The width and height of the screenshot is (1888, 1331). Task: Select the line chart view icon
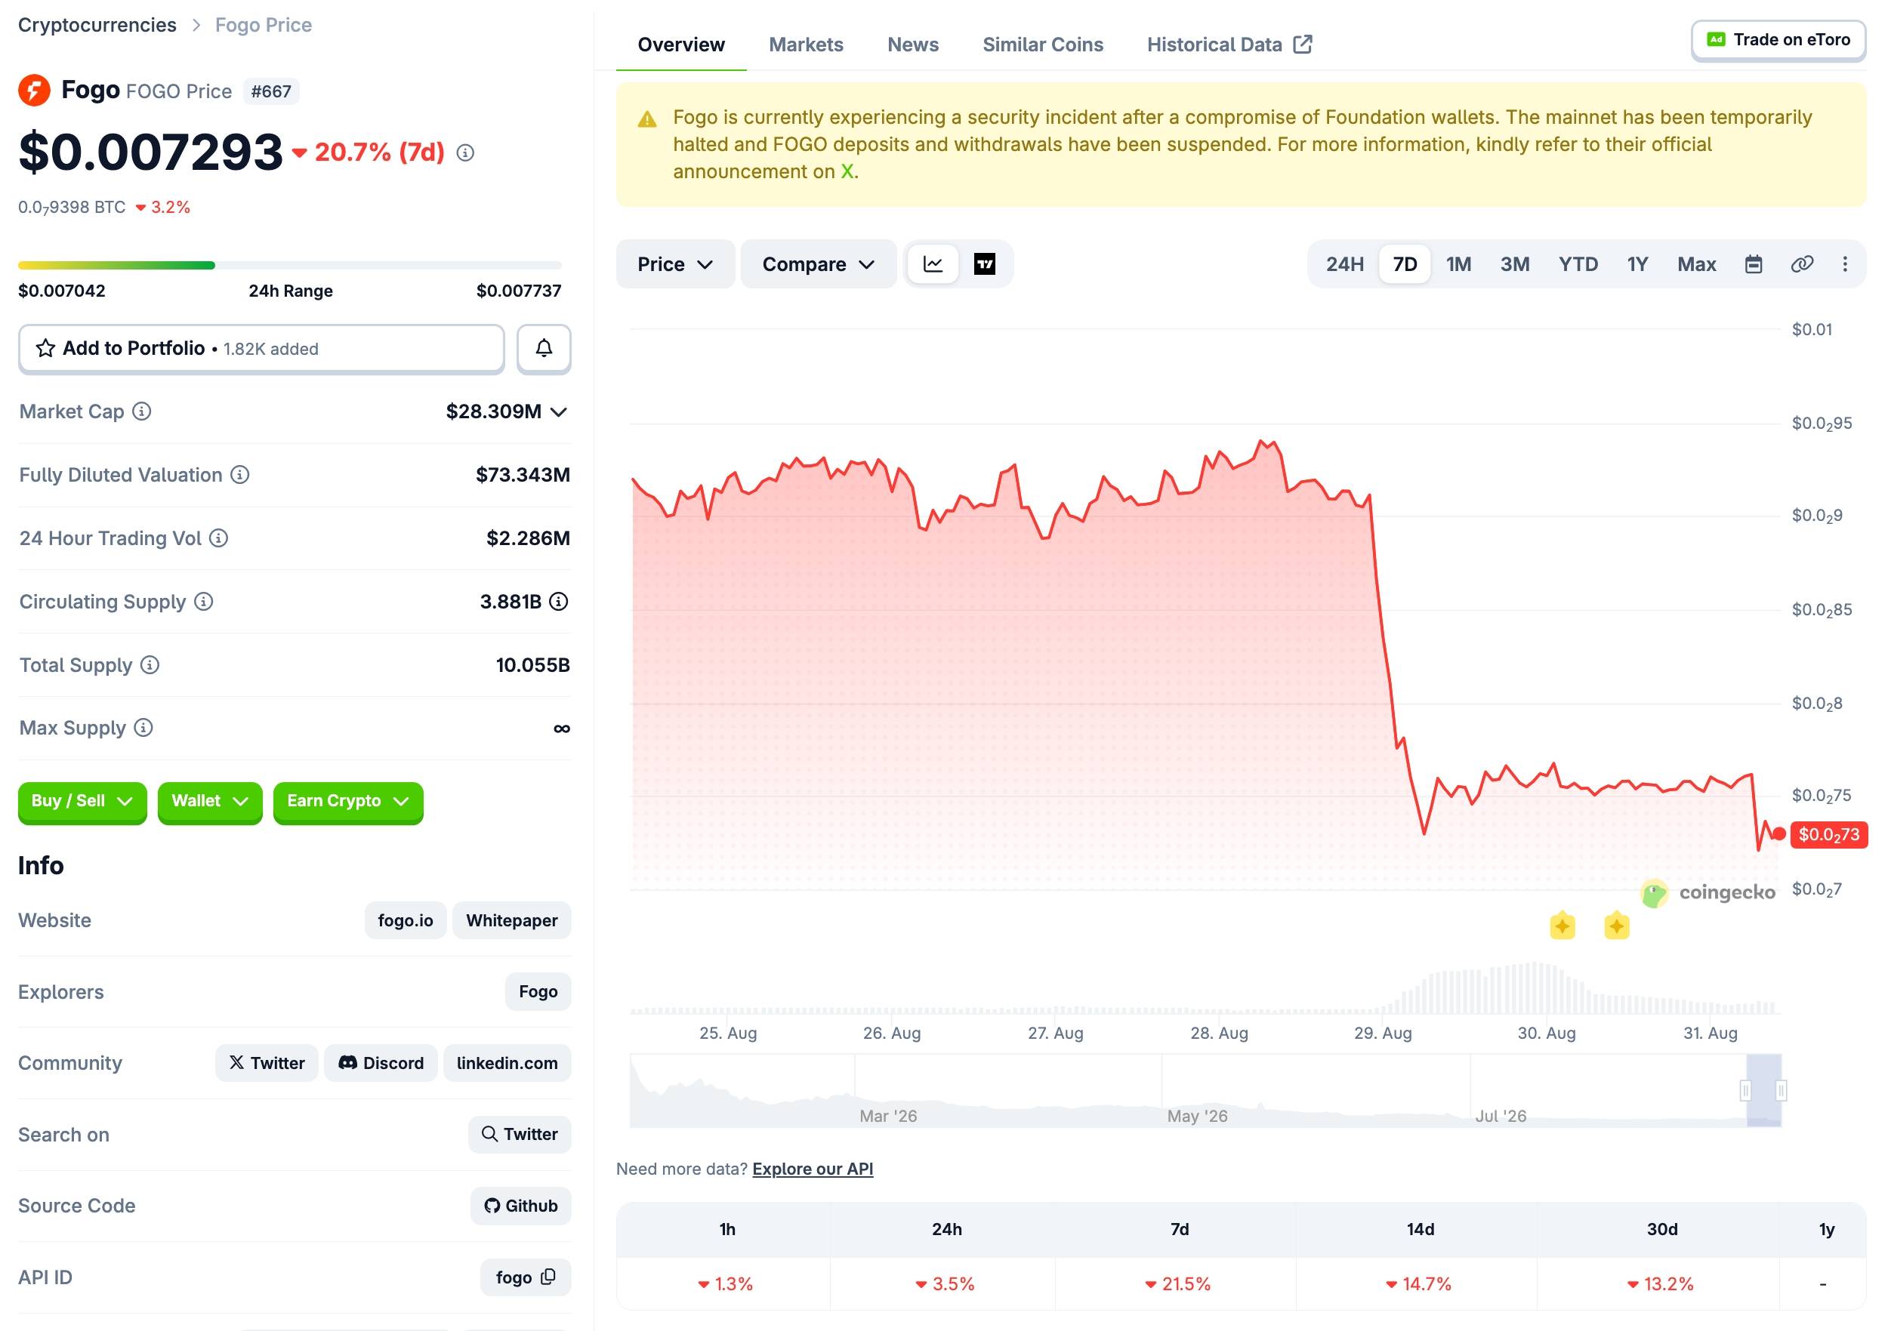(x=933, y=264)
